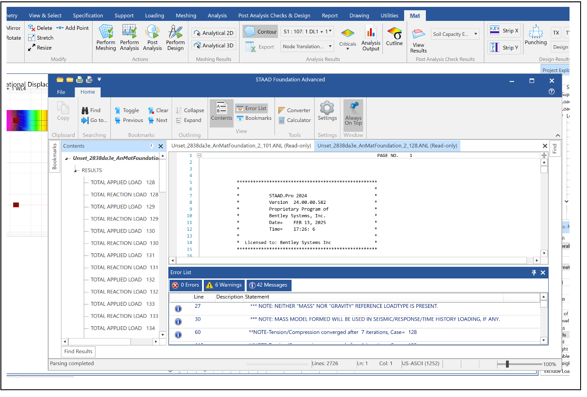Click the document vertical scrollbar down arrow
This screenshot has width=587, height=397.
coord(544,253)
